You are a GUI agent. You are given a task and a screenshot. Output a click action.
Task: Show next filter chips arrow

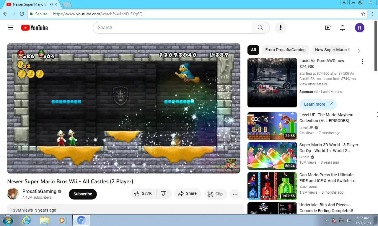(359, 50)
